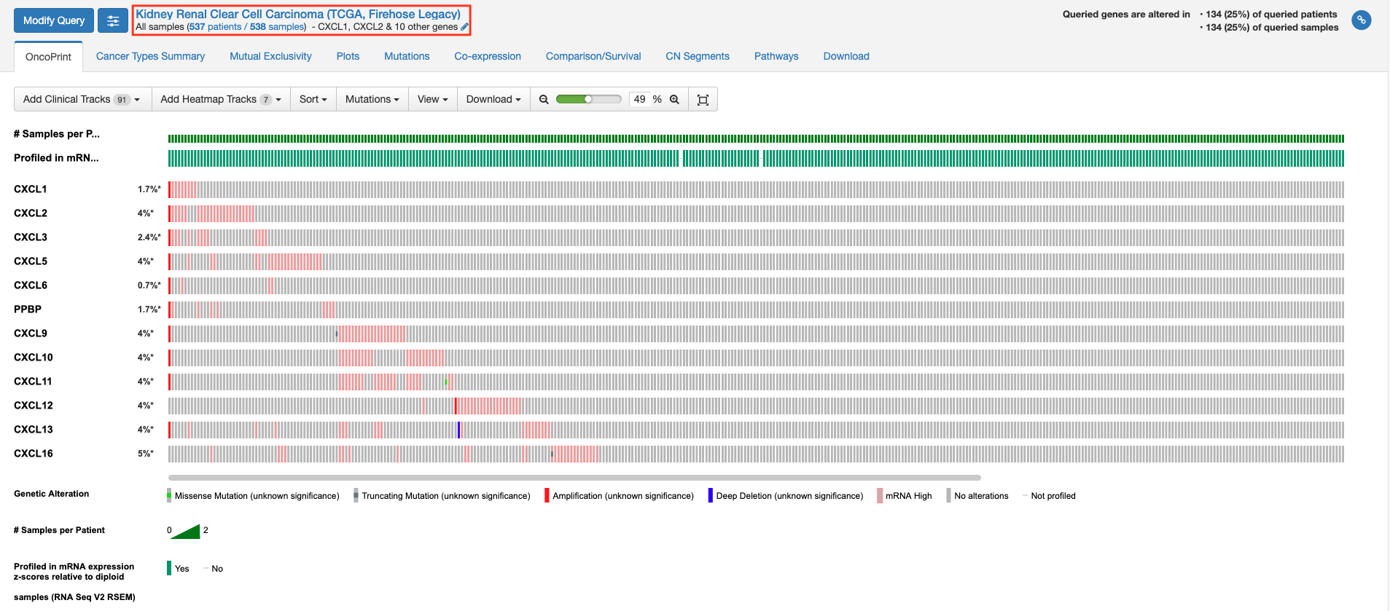Click Not profiled legend entry
Image resolution: width=1390 pixels, height=611 pixels.
[1049, 496]
